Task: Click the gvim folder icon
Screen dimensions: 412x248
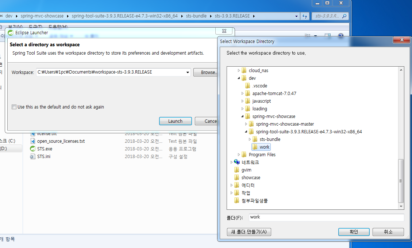Action: tap(237, 170)
